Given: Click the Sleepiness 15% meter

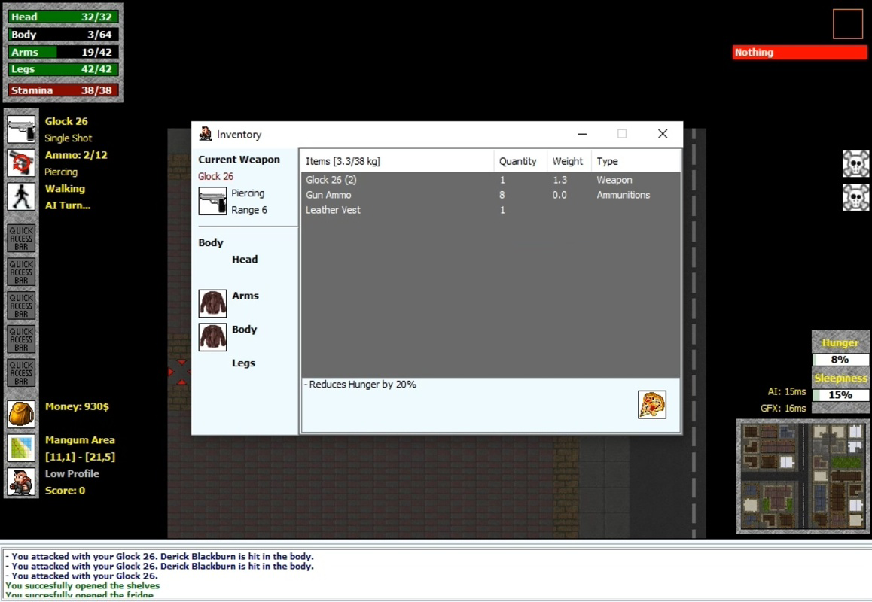Looking at the screenshot, I should (x=840, y=395).
